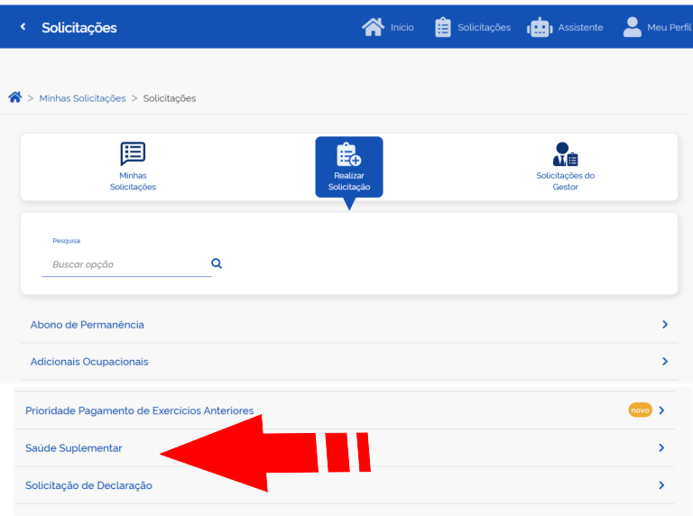Screen dimensions: 693x516
Task: Click the Solicitações do Gestor icon
Action: [x=566, y=154]
